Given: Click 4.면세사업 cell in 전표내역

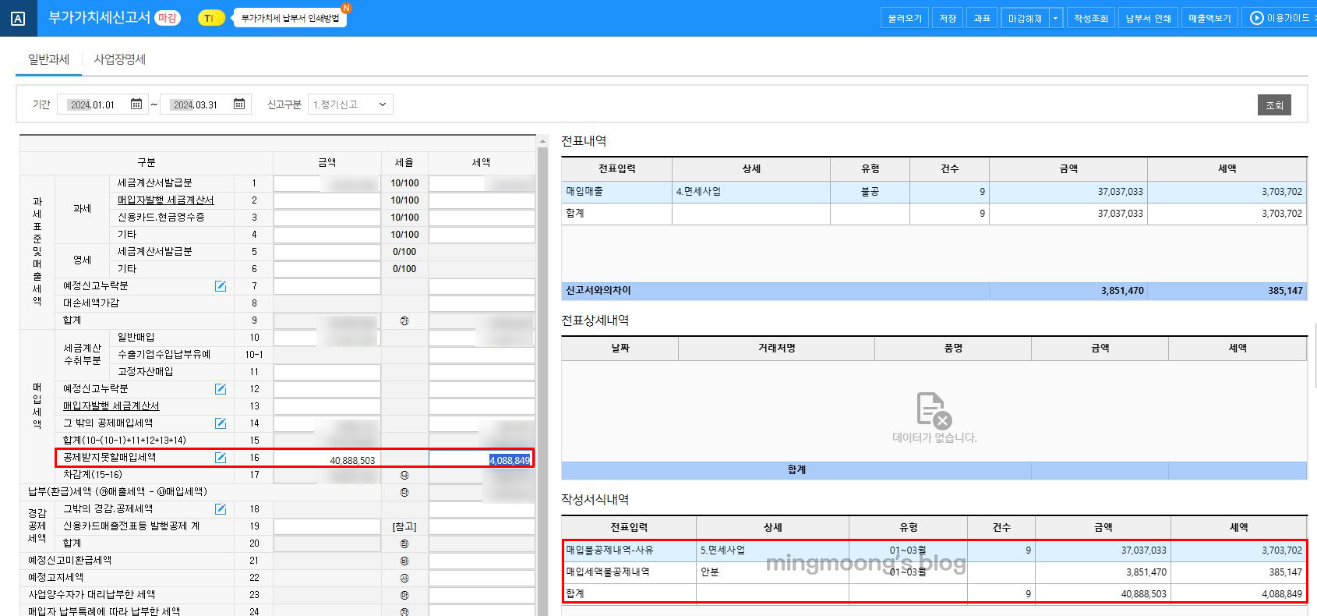Looking at the screenshot, I should (x=750, y=191).
